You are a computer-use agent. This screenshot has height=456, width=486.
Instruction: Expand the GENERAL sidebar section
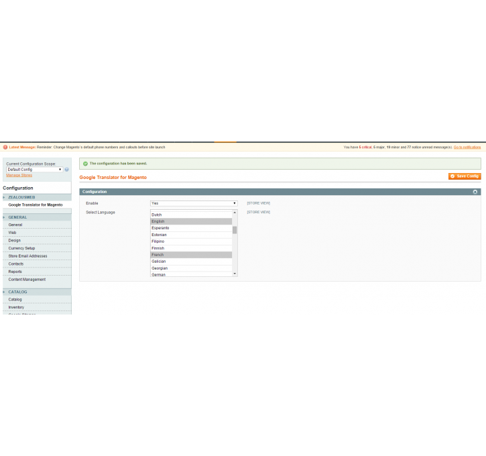pyautogui.click(x=37, y=217)
